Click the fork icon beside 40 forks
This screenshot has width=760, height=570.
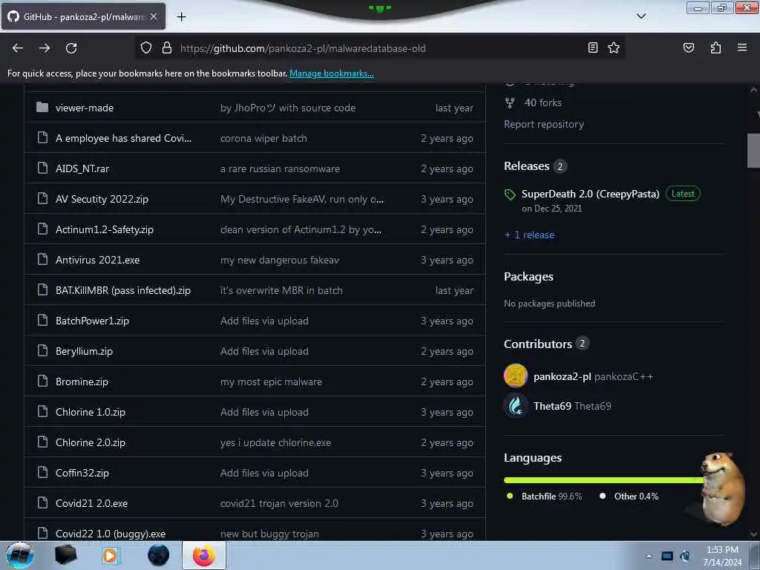(510, 102)
